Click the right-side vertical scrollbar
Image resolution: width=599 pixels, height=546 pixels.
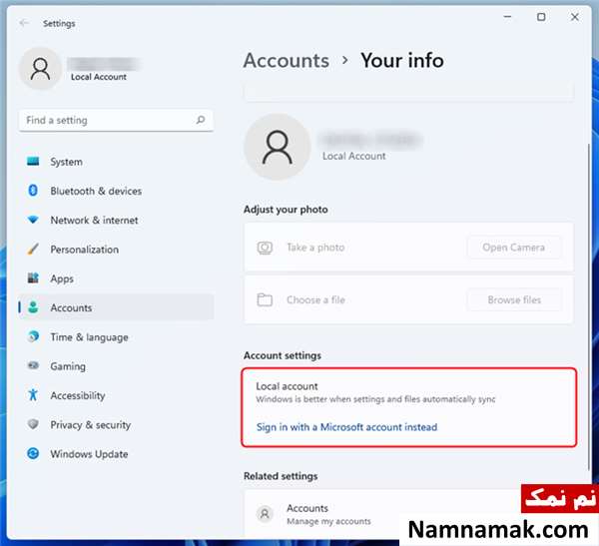[589, 307]
